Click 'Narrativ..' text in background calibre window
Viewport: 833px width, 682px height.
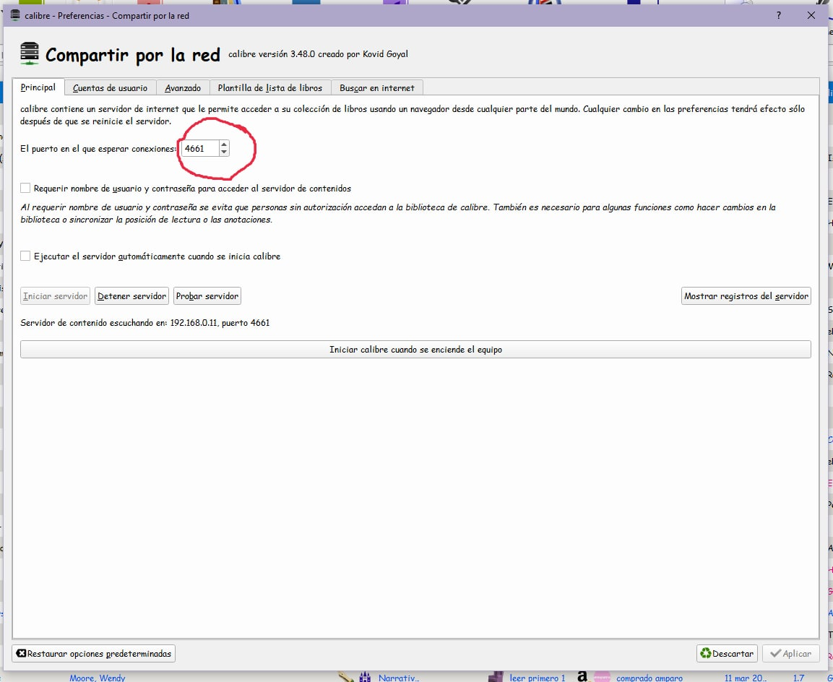[398, 678]
